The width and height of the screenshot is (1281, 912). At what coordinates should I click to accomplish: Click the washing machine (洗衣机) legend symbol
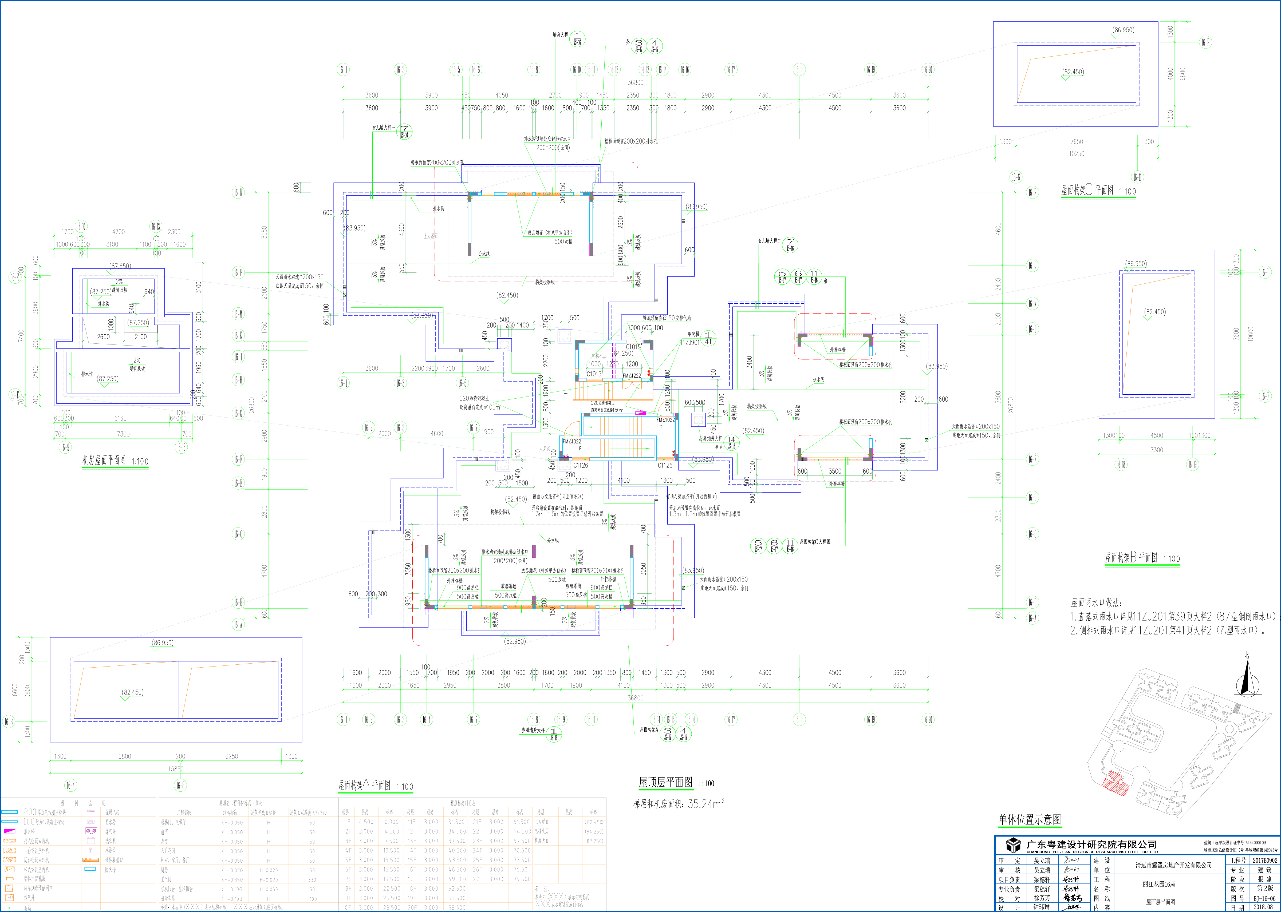91,841
